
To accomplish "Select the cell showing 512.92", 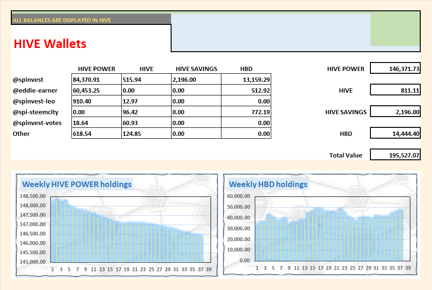I will (246, 90).
